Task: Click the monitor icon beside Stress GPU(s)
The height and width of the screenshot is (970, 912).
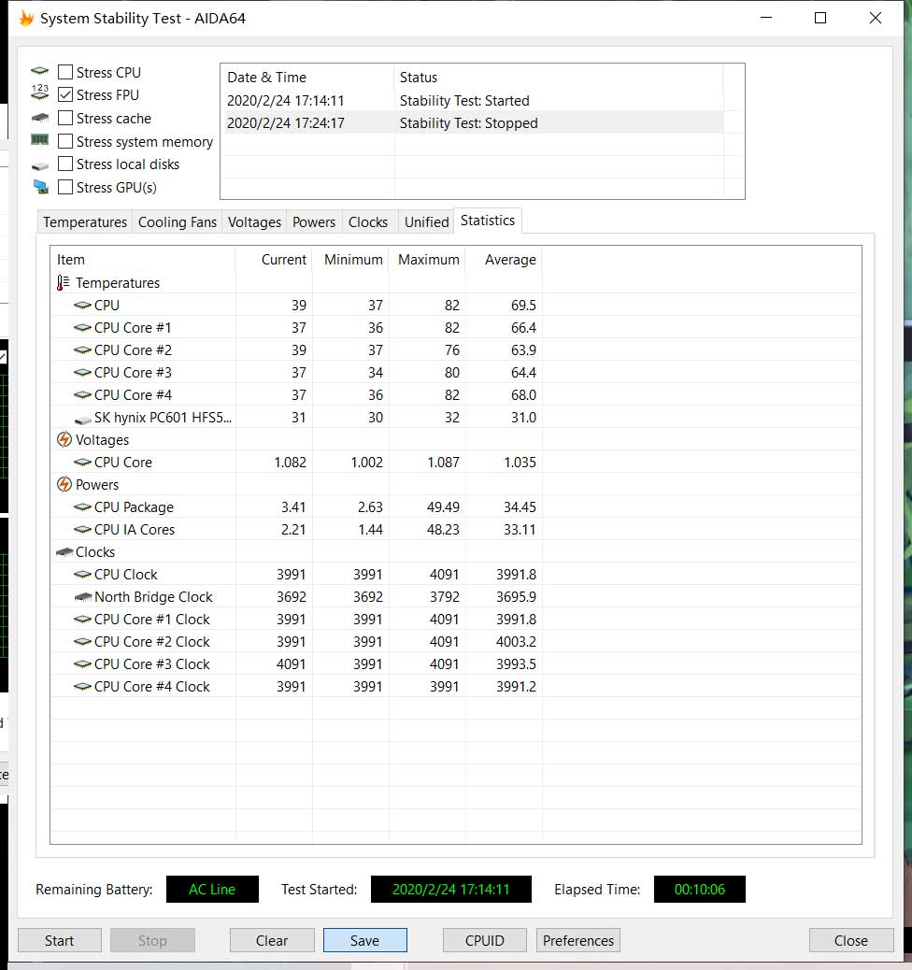Action: pyautogui.click(x=41, y=187)
